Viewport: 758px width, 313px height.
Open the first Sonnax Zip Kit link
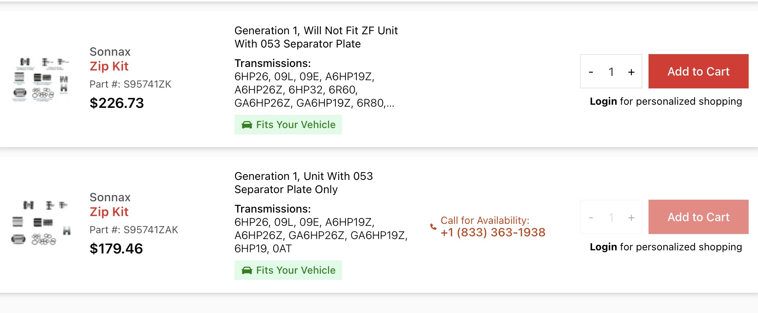(x=109, y=66)
